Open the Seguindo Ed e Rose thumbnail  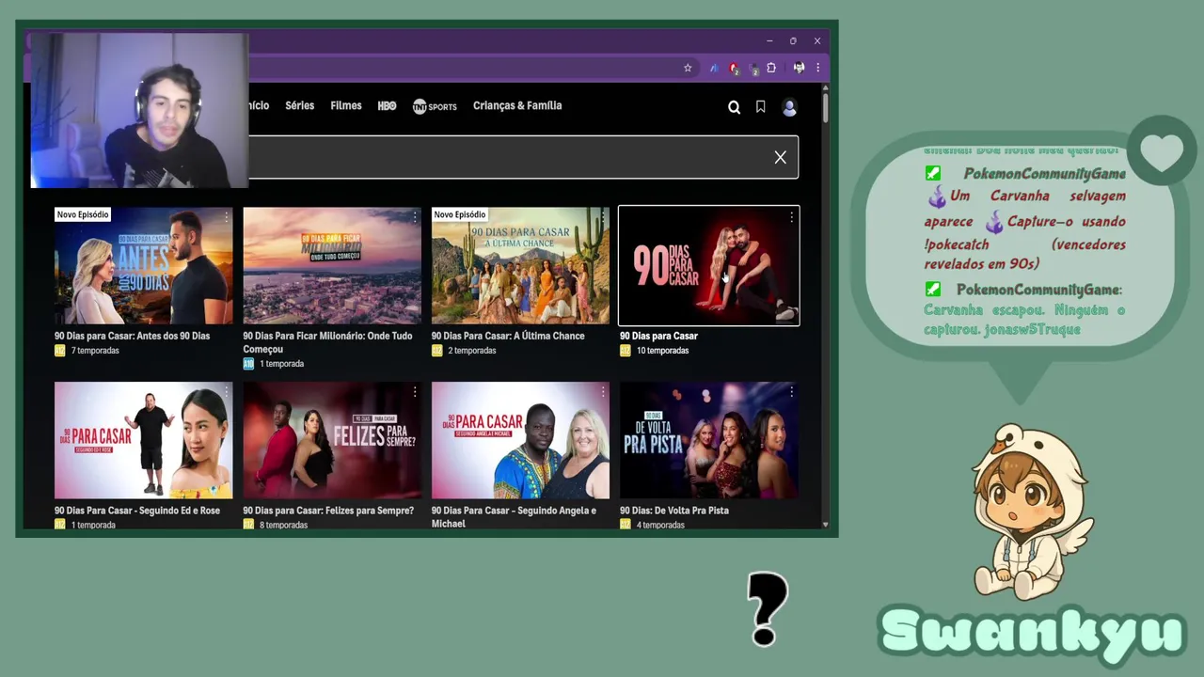coord(143,440)
